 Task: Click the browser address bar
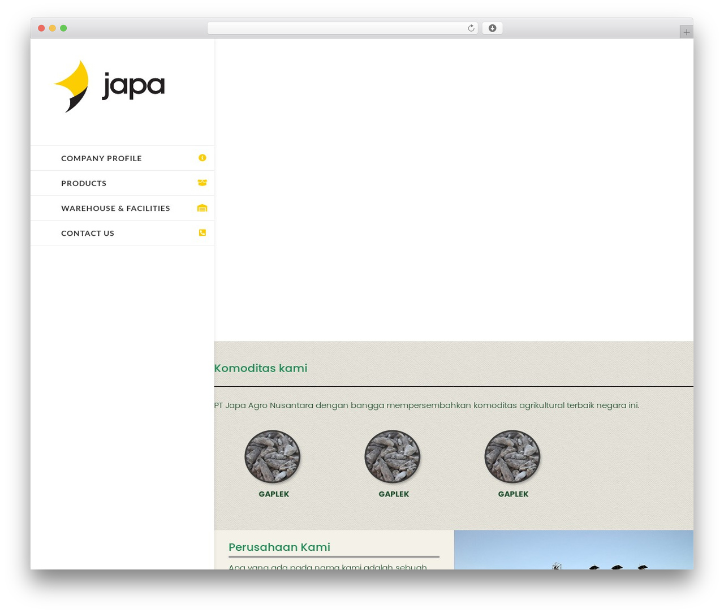[342, 28]
